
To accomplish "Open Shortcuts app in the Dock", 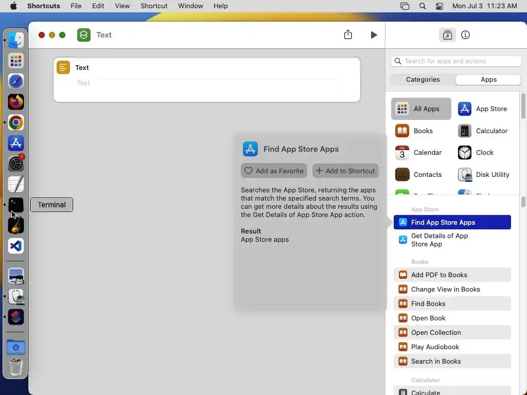I will (x=16, y=317).
